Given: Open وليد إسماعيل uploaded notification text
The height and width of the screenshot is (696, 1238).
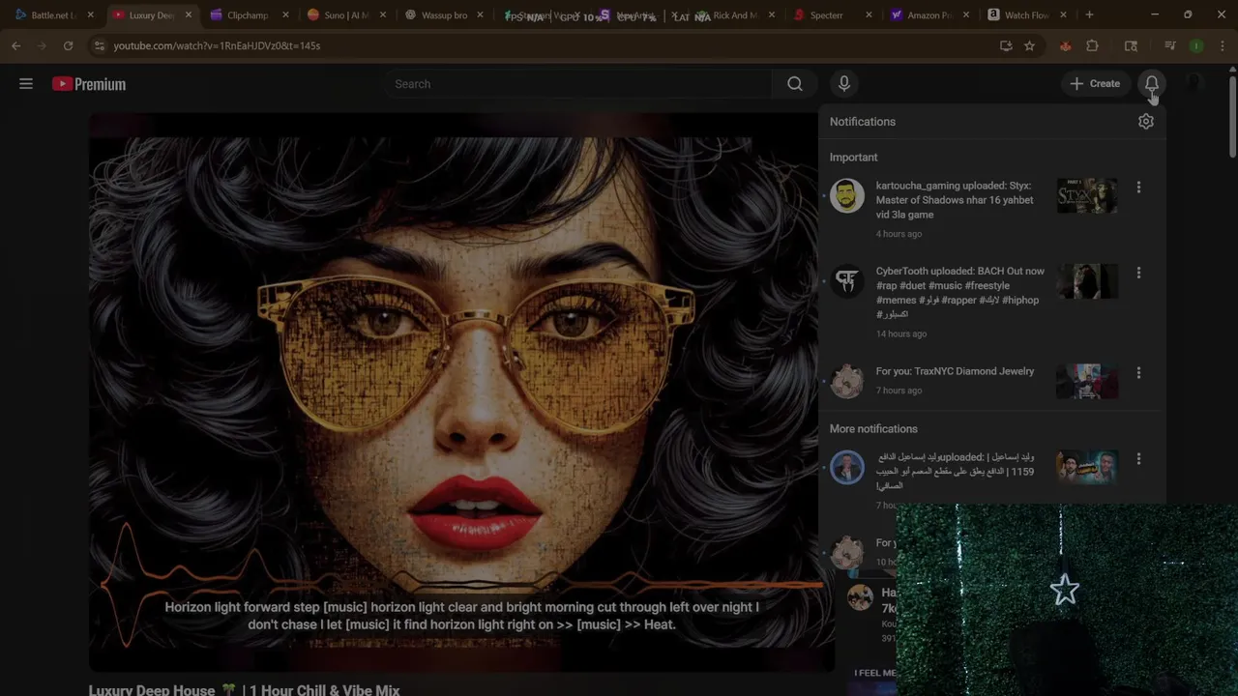Looking at the screenshot, I should pyautogui.click(x=955, y=472).
